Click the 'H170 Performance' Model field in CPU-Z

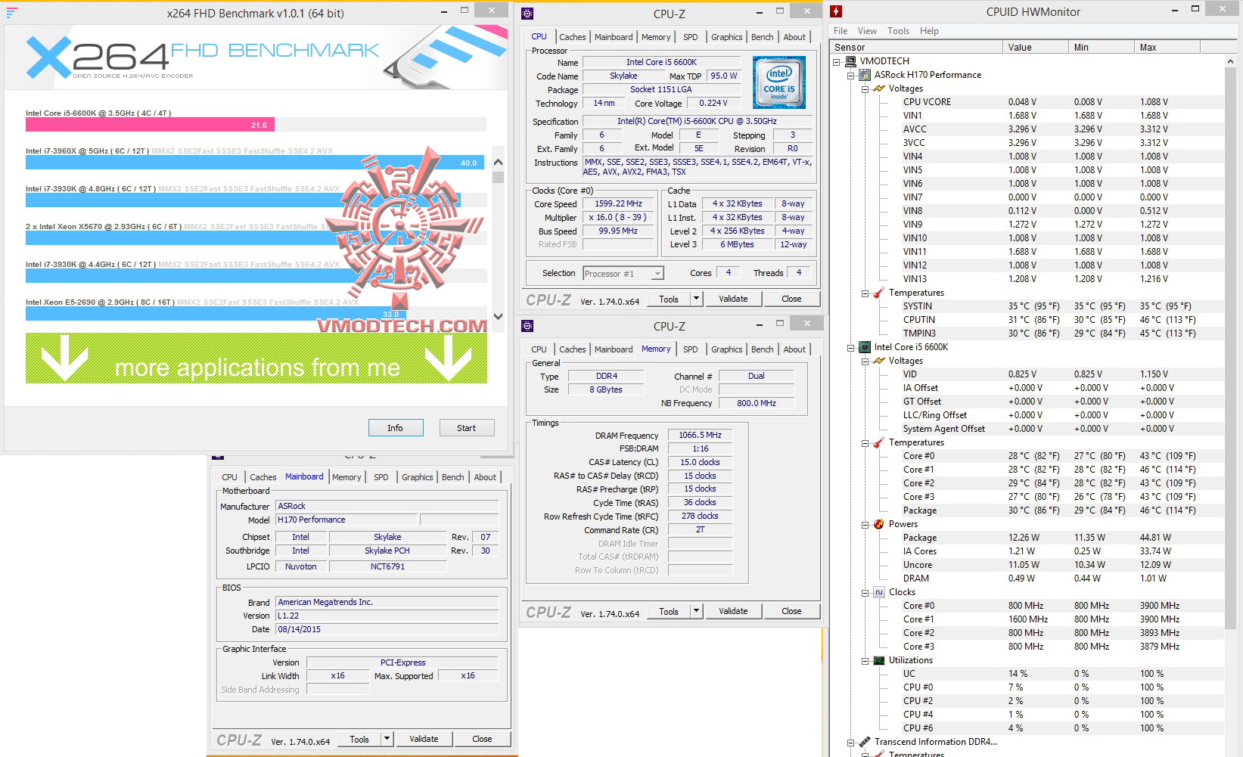click(346, 520)
